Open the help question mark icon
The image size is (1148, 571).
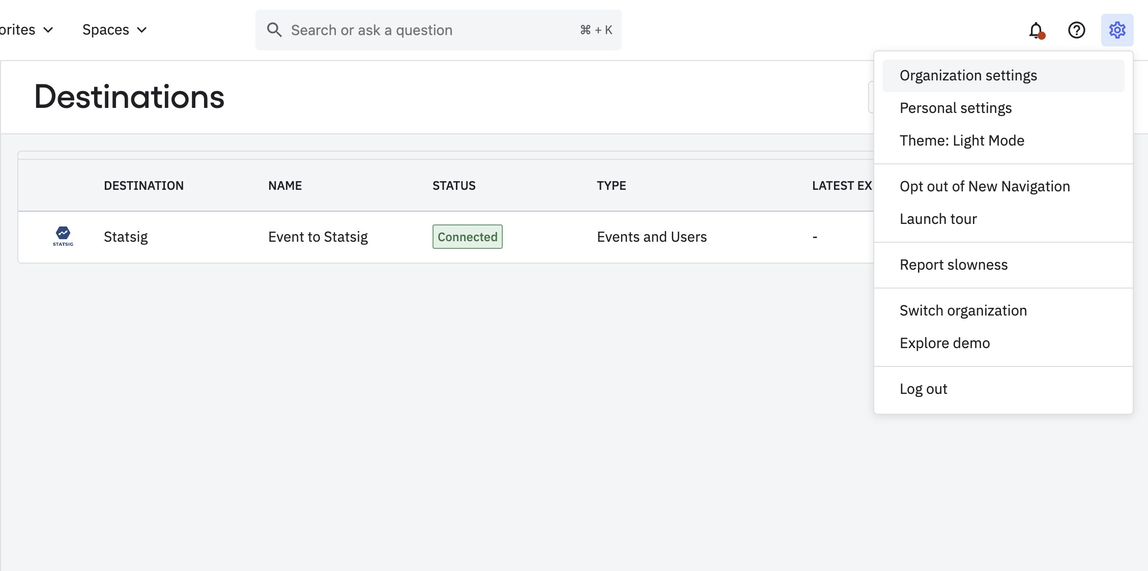tap(1076, 31)
